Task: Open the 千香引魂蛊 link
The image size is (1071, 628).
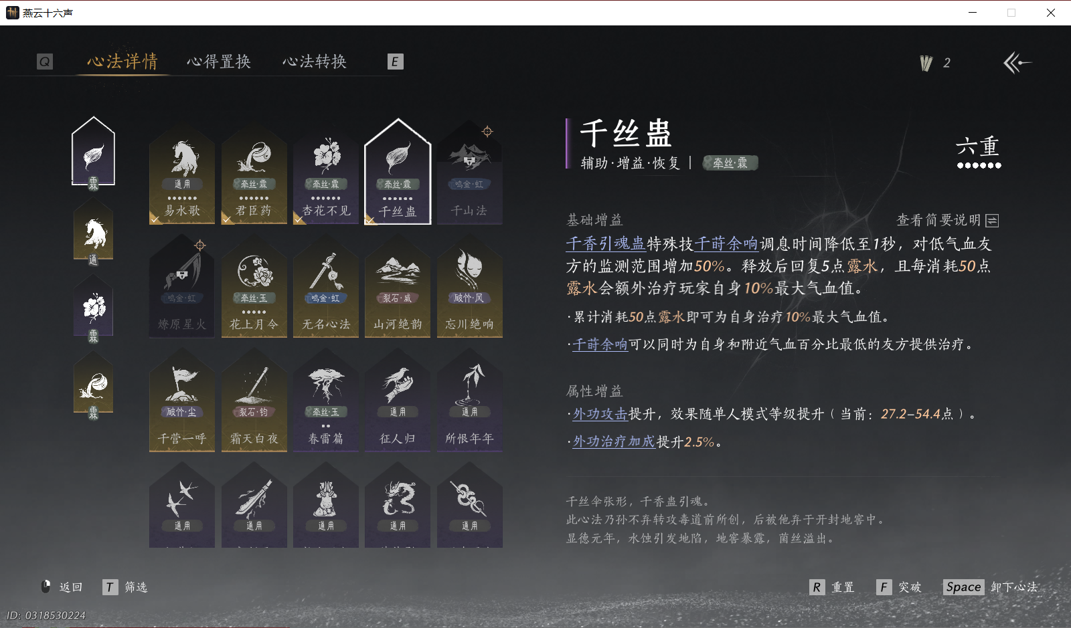Action: tap(605, 243)
